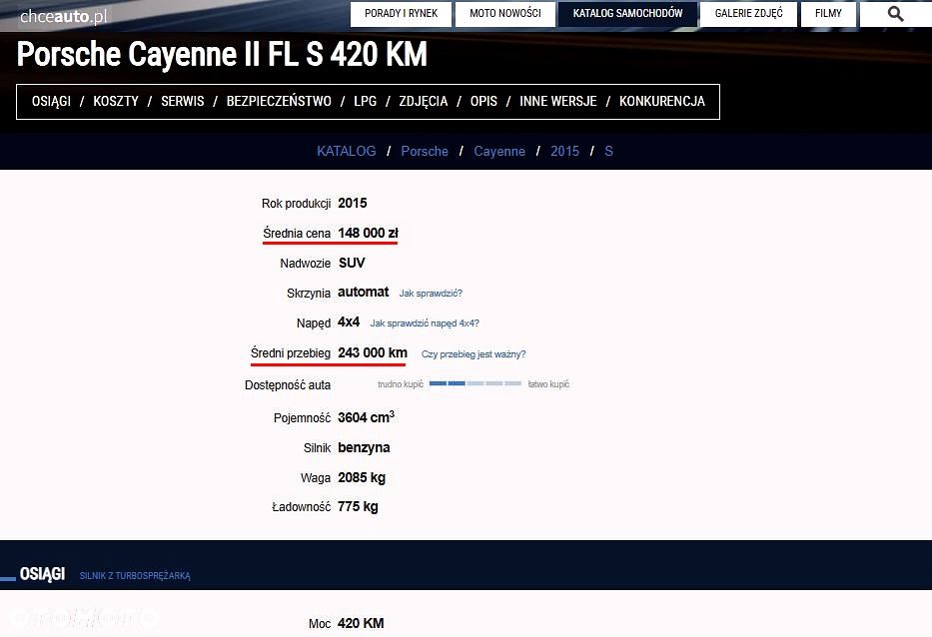Jump to the Zdjęcia section link

tap(424, 102)
